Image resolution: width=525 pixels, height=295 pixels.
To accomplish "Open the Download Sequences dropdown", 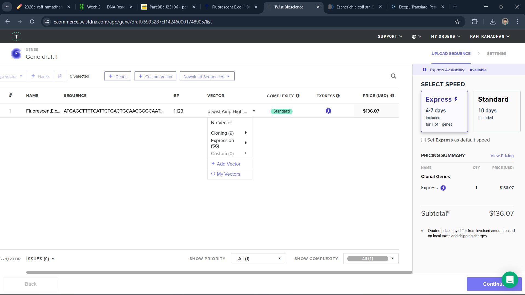I will pos(207,76).
